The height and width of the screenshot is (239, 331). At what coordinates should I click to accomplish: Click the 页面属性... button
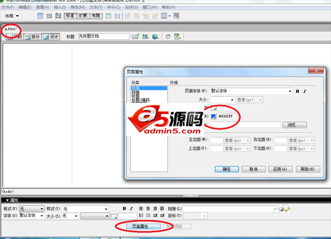pyautogui.click(x=143, y=226)
